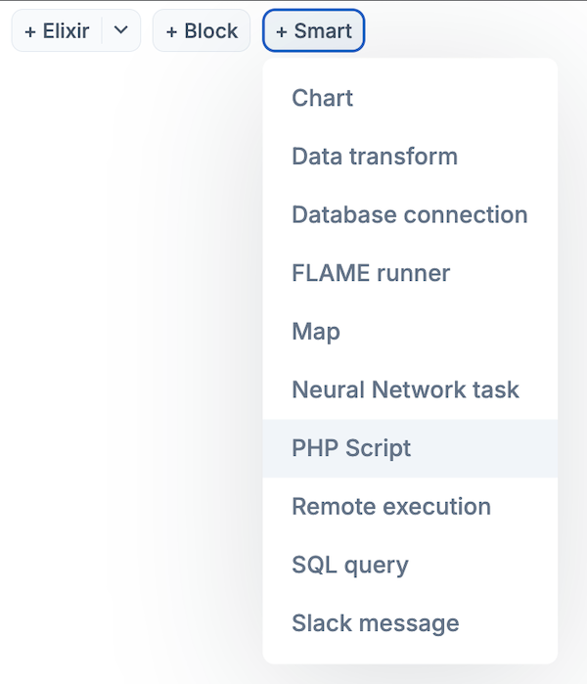Choose the Slack message option
This screenshot has height=684, width=587.
coord(375,623)
